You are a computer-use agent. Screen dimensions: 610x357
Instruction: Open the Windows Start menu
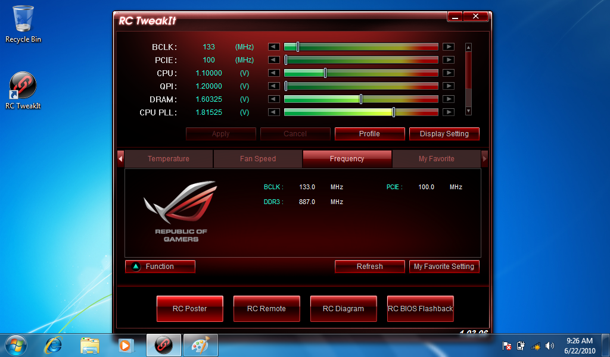tap(15, 345)
